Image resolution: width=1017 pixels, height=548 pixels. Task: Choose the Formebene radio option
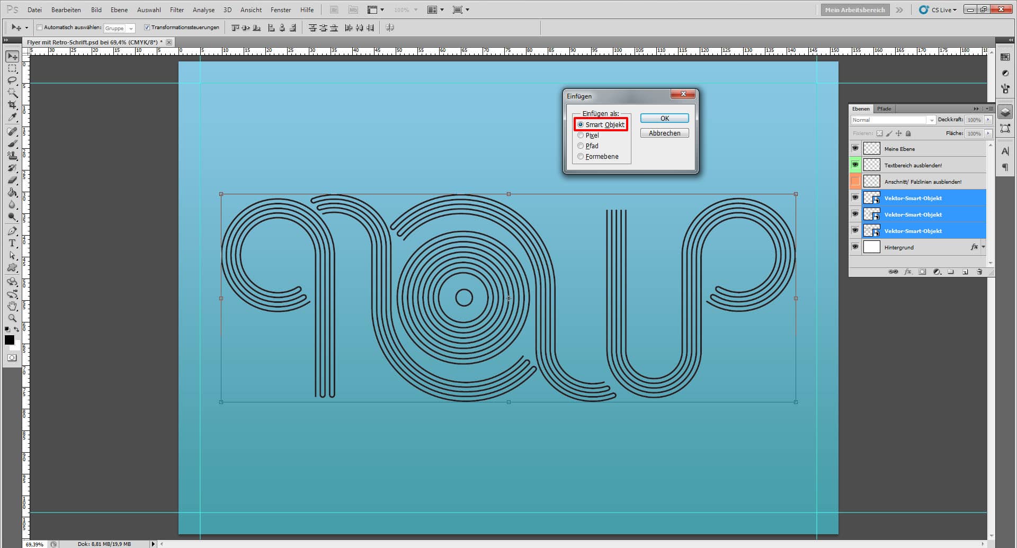[x=581, y=157]
